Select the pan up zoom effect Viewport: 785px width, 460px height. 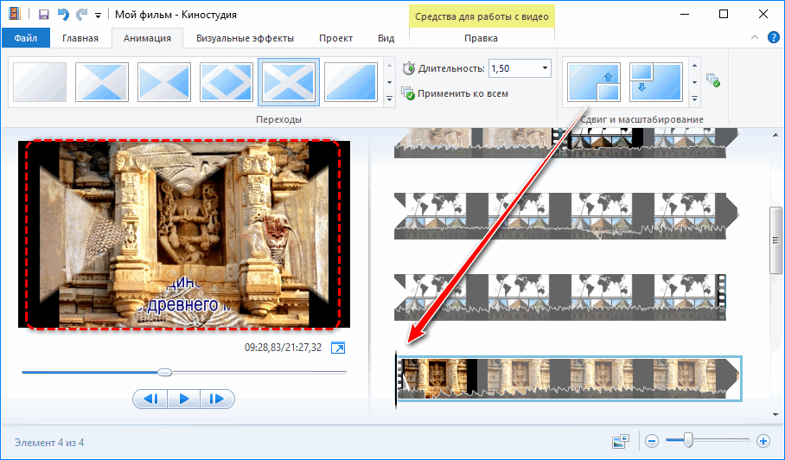point(593,82)
